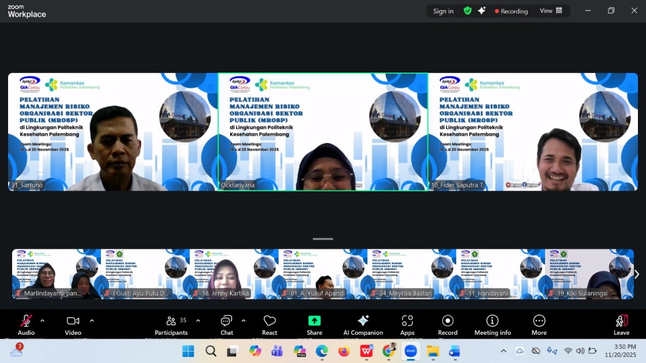Expand the audio options chevron
Viewport: 646px width, 363px height.
point(42,320)
